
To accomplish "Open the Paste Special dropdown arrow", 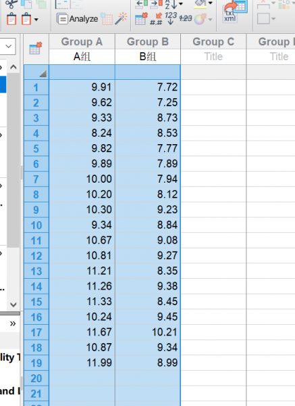I will point(36,20).
